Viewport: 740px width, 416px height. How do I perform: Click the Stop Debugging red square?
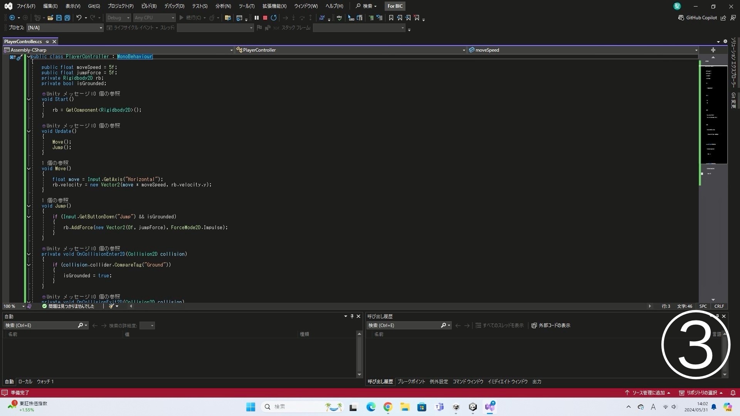(265, 18)
